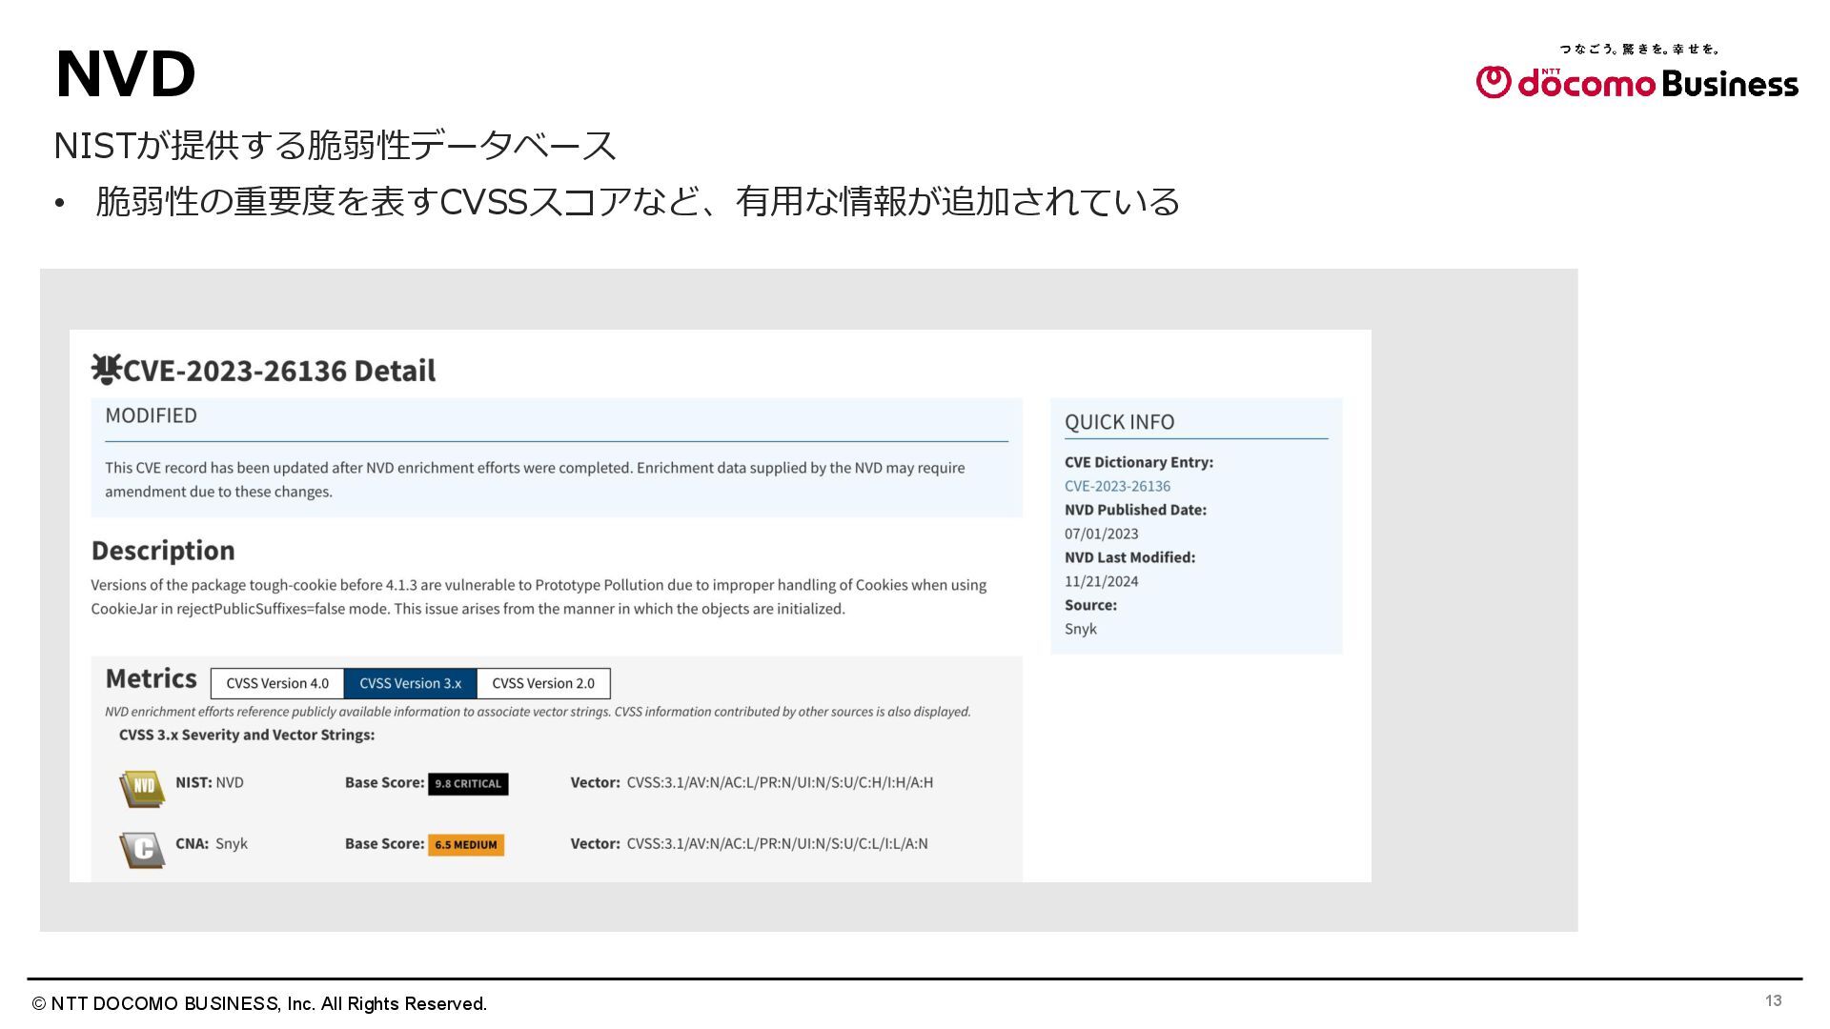Click the CVE record updated notice text
This screenshot has height=1029, width=1830.
point(535,479)
